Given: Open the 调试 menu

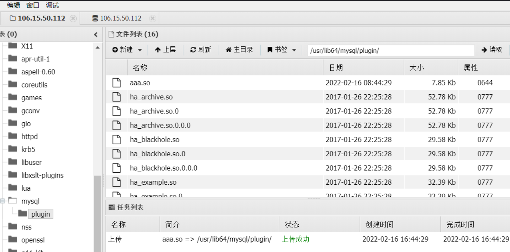Looking at the screenshot, I should coord(52,5).
